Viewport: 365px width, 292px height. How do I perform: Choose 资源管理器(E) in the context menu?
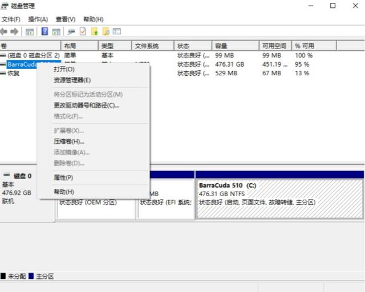(x=93, y=80)
